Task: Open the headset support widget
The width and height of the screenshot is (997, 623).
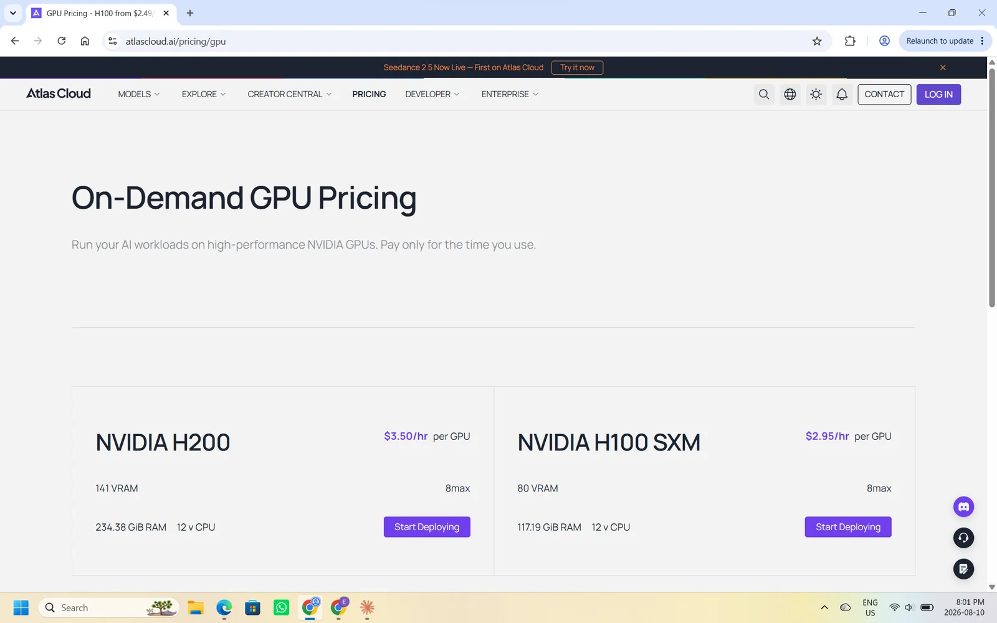Action: [963, 538]
